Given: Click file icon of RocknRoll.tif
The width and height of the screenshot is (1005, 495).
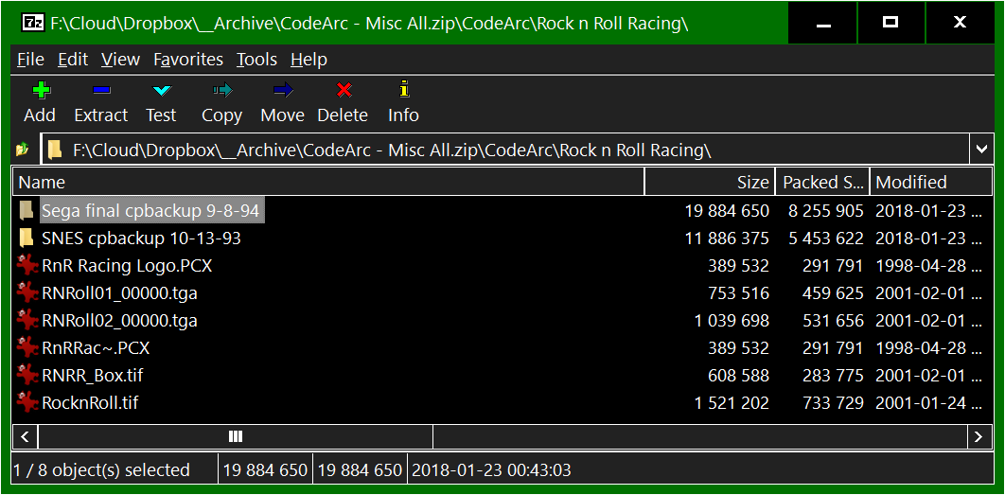Looking at the screenshot, I should (27, 402).
